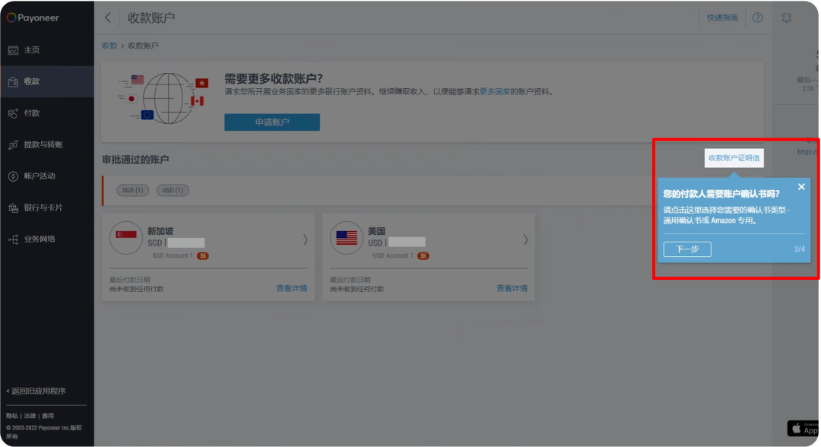Screen dimensions: 821x447
Task: Click 返回旧应用程序 link
Action: click(x=36, y=391)
